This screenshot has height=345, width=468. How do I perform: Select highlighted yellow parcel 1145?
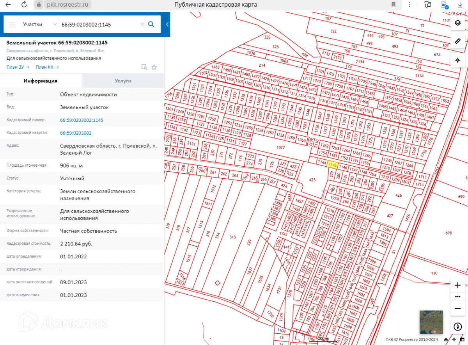(332, 165)
